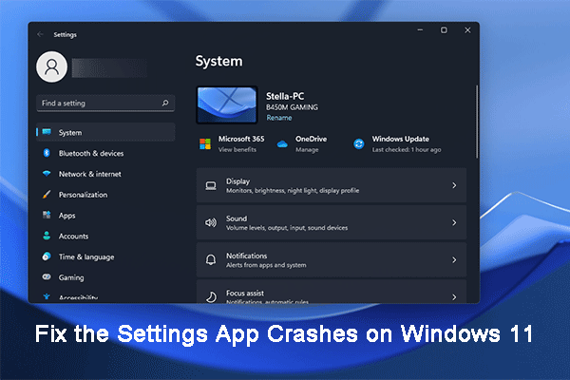Click the user profile avatar icon

(51, 66)
